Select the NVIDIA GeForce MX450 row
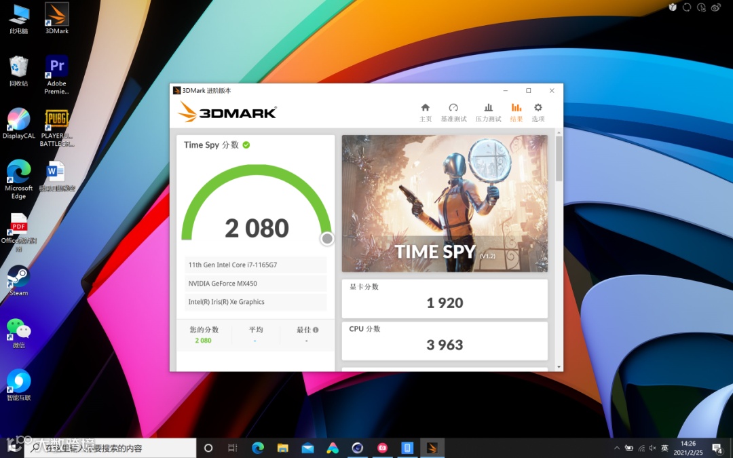The height and width of the screenshot is (458, 733). pyautogui.click(x=256, y=283)
